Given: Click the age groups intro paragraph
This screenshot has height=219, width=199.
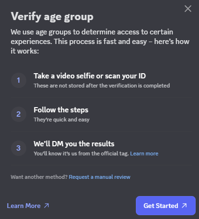Looking at the screenshot, I should pyautogui.click(x=100, y=42).
